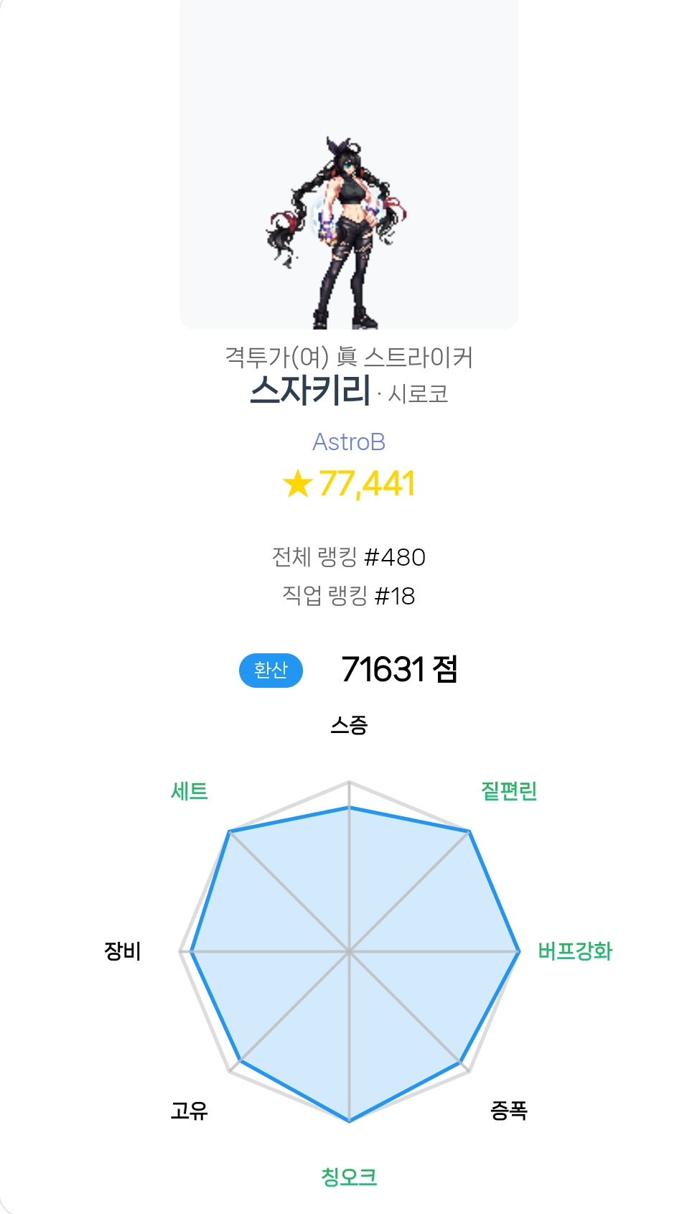Click the 직업 랭킹 #18 text

coord(349,596)
